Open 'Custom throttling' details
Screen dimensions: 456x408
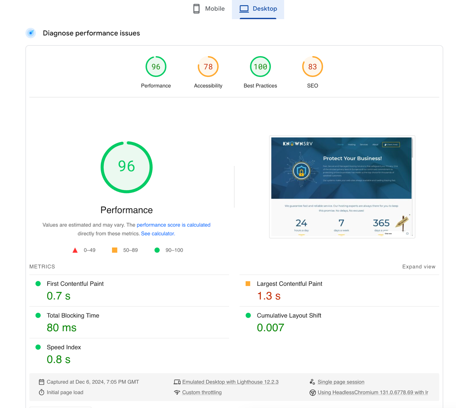[202, 392]
